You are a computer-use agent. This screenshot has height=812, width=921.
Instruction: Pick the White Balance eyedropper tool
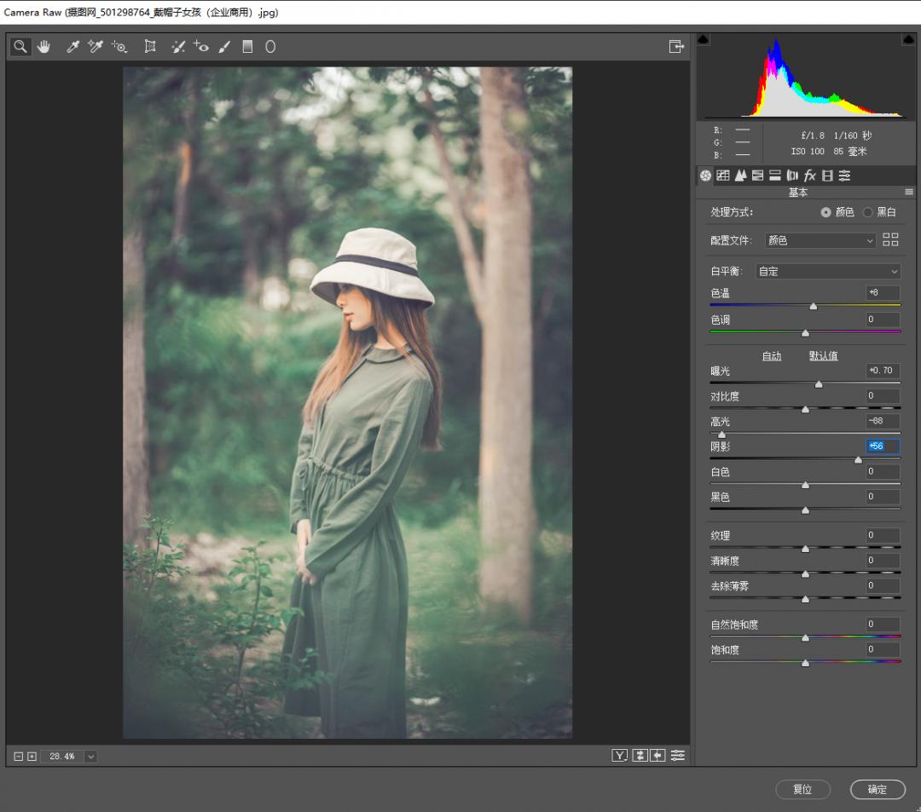pos(73,47)
